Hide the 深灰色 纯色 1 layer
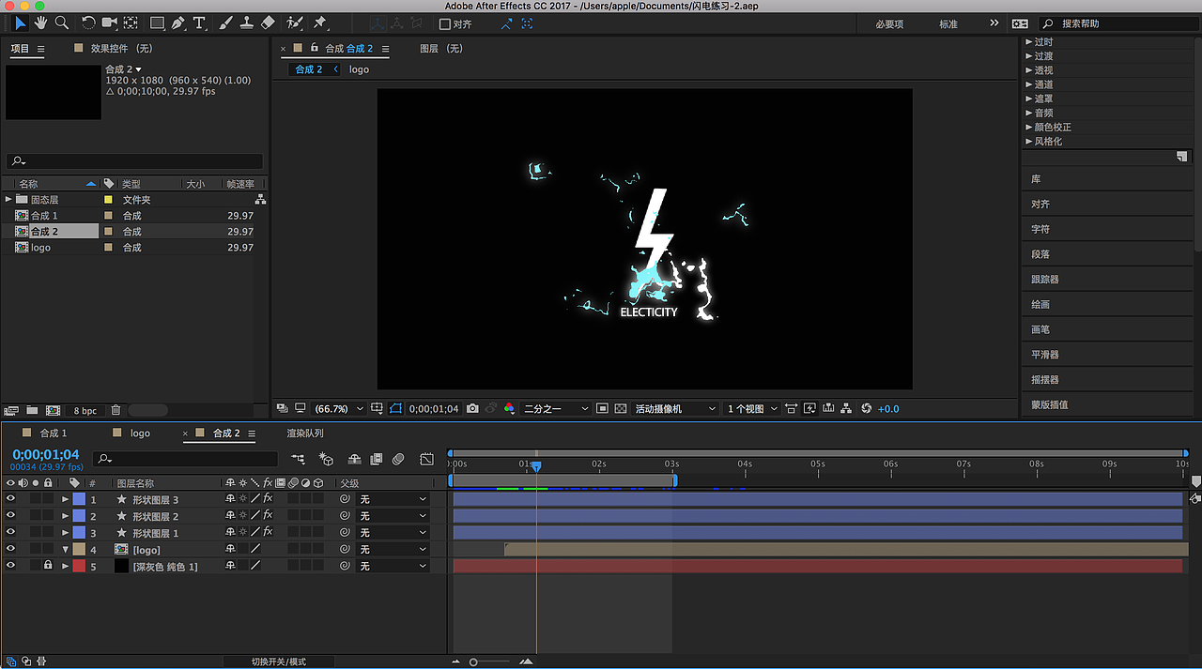Viewport: 1202px width, 669px height. [x=10, y=567]
